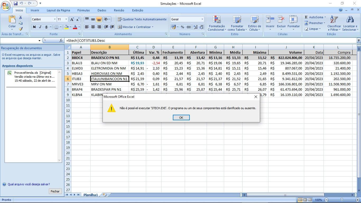The width and height of the screenshot is (361, 203).
Task: Decrease decimal places icon
Action: (201, 27)
